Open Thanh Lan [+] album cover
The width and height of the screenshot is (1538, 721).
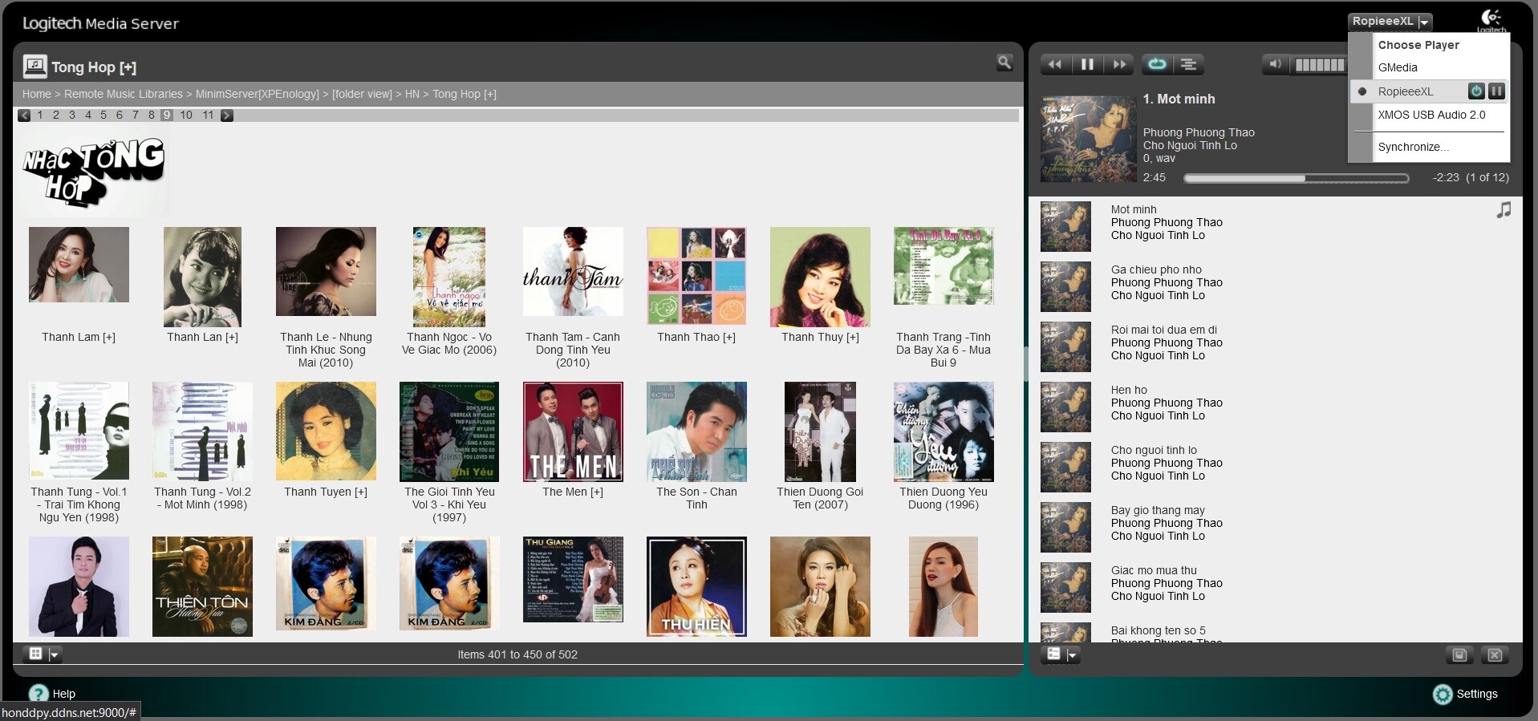point(202,277)
